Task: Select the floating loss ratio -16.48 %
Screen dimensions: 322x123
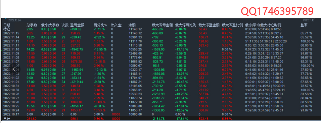Action: (x=182, y=82)
